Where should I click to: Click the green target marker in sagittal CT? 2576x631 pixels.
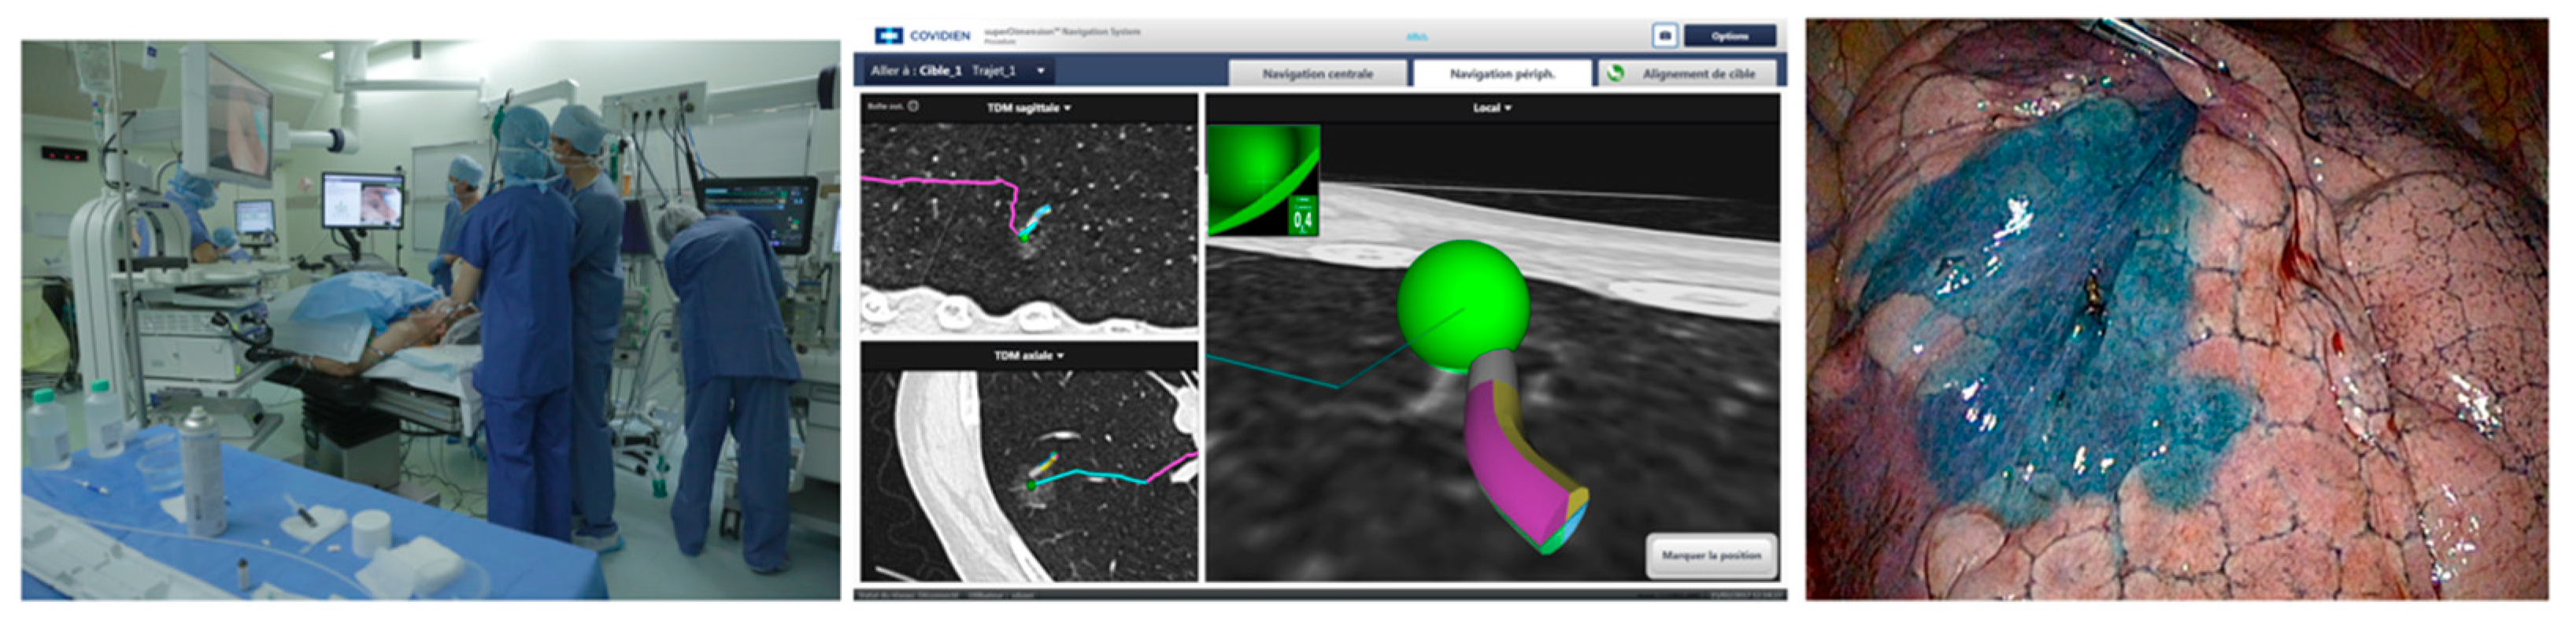point(1023,237)
